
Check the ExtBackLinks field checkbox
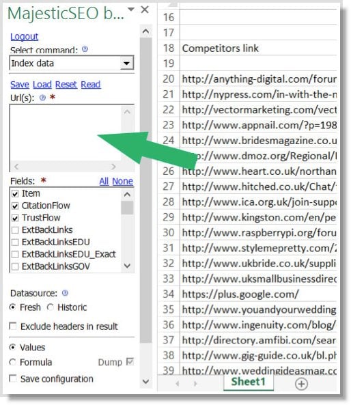click(x=15, y=230)
